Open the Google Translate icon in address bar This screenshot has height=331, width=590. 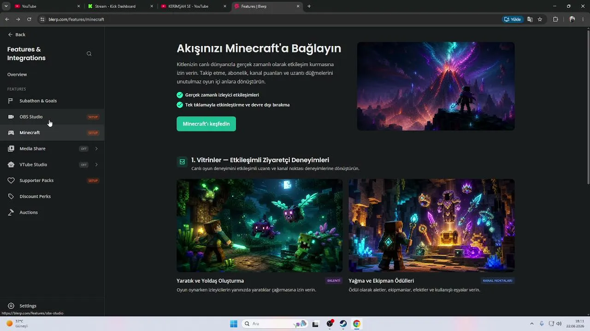pos(530,19)
